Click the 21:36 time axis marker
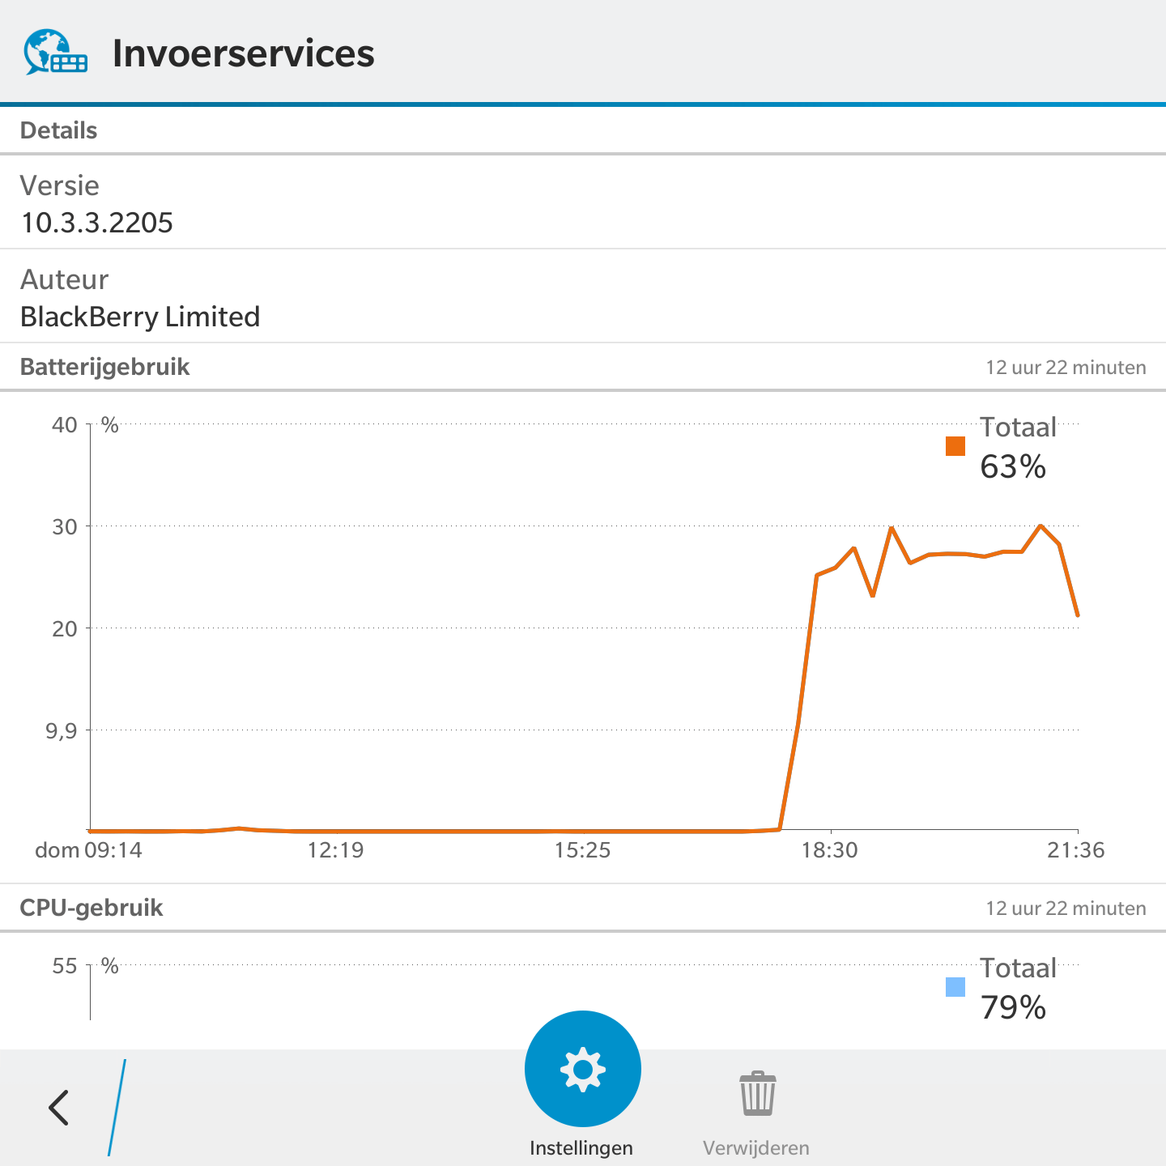1166x1166 pixels. 1075,850
